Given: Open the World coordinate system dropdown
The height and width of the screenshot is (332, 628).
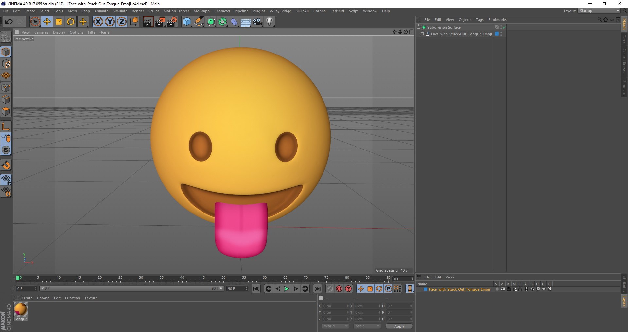Looking at the screenshot, I should point(335,326).
